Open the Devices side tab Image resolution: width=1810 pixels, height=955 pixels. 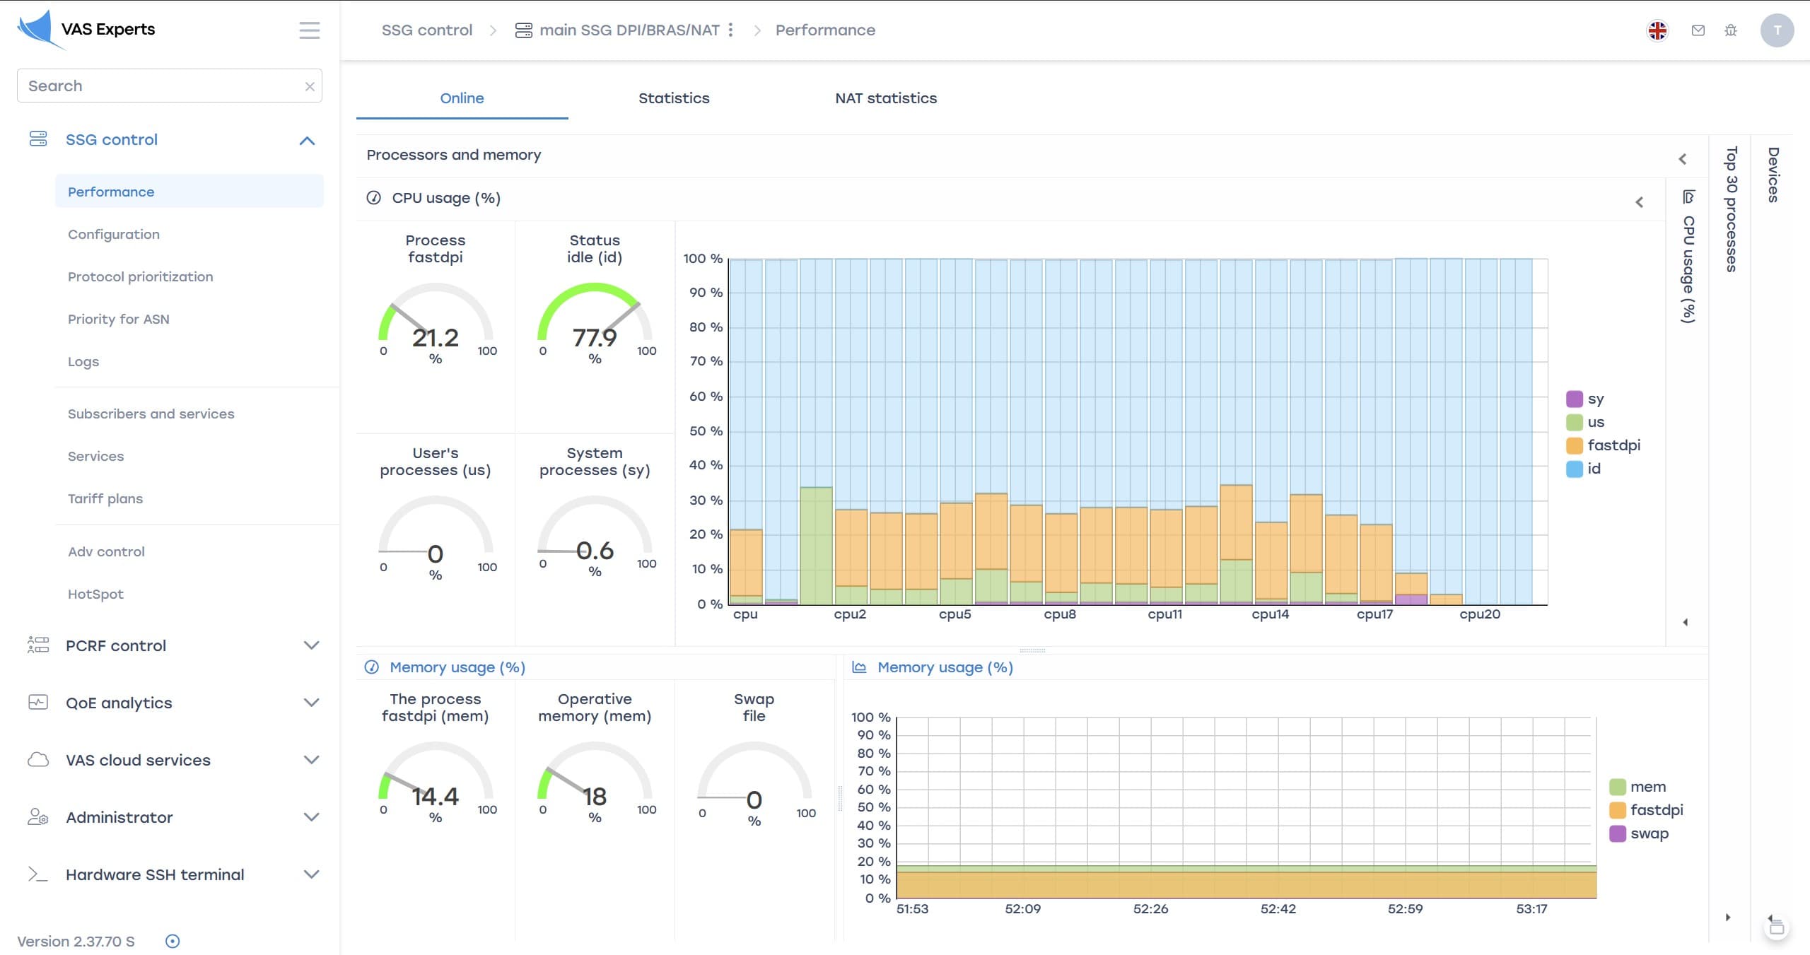(x=1773, y=175)
